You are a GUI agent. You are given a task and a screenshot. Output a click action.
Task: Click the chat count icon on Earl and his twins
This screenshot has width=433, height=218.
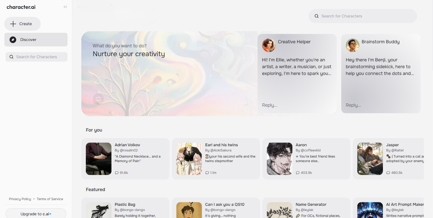207,173
